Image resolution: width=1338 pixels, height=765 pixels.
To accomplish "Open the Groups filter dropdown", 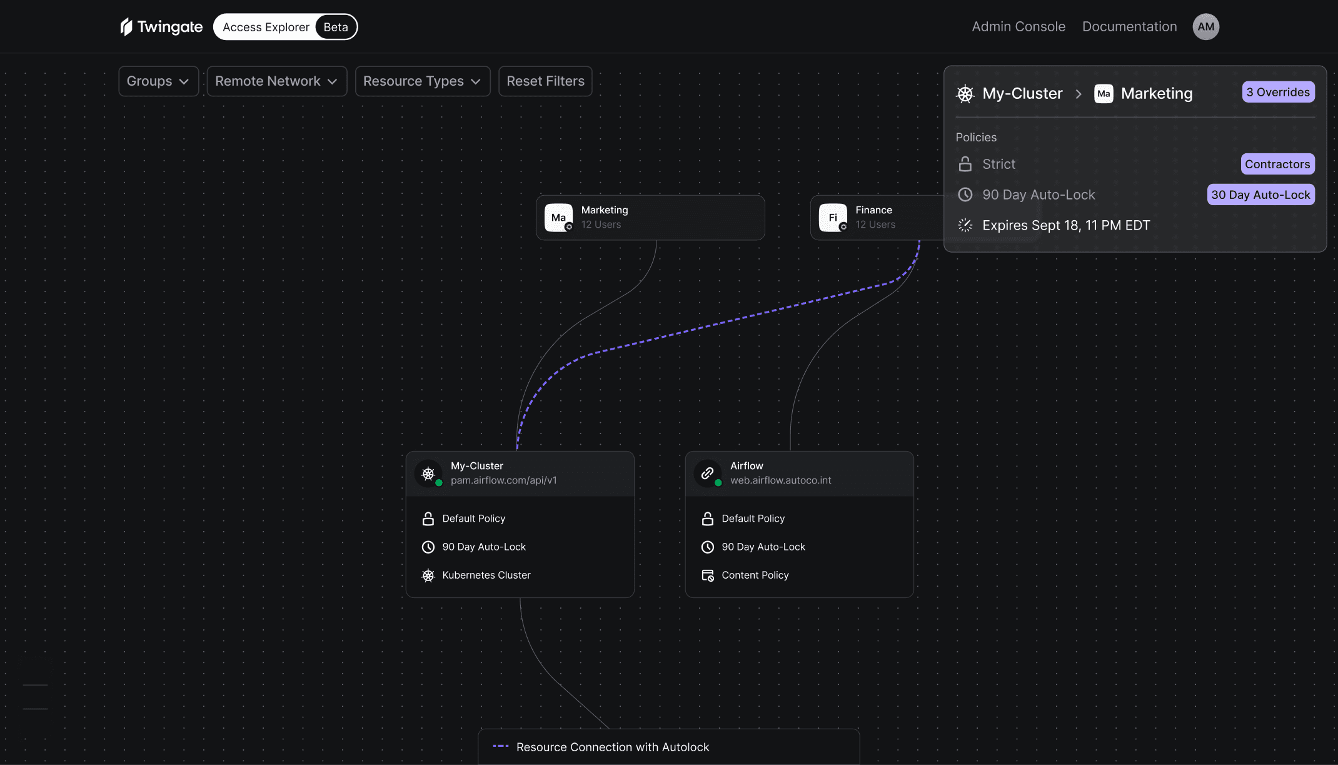I will [158, 81].
